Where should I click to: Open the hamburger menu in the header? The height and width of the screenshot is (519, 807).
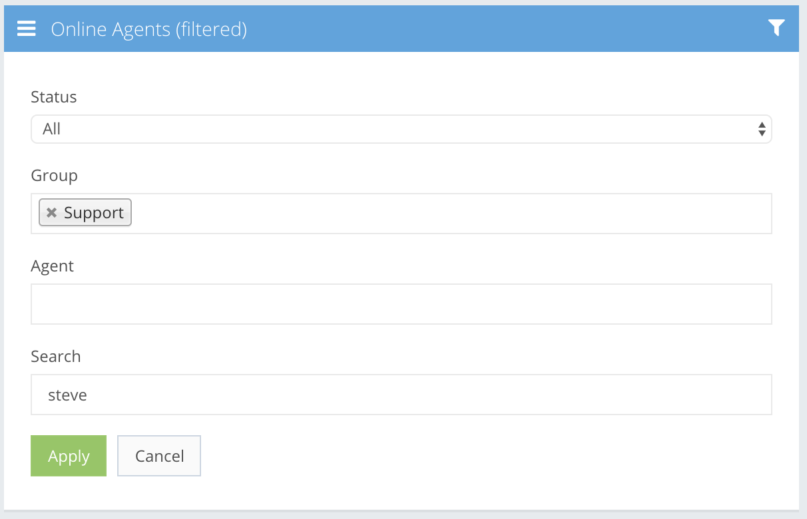pos(27,29)
